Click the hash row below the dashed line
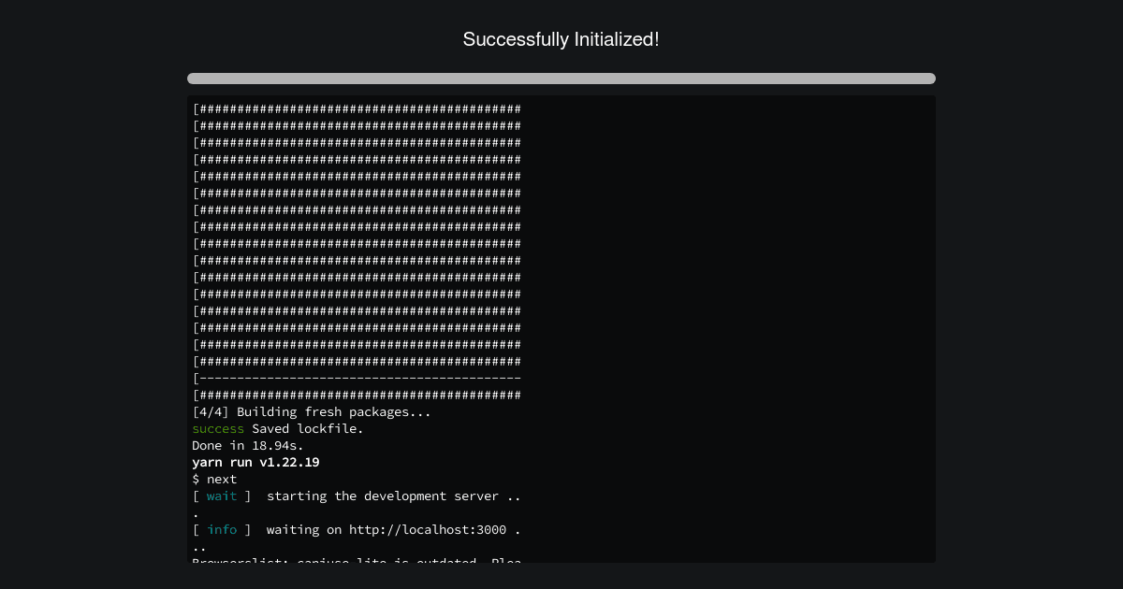 click(357, 395)
